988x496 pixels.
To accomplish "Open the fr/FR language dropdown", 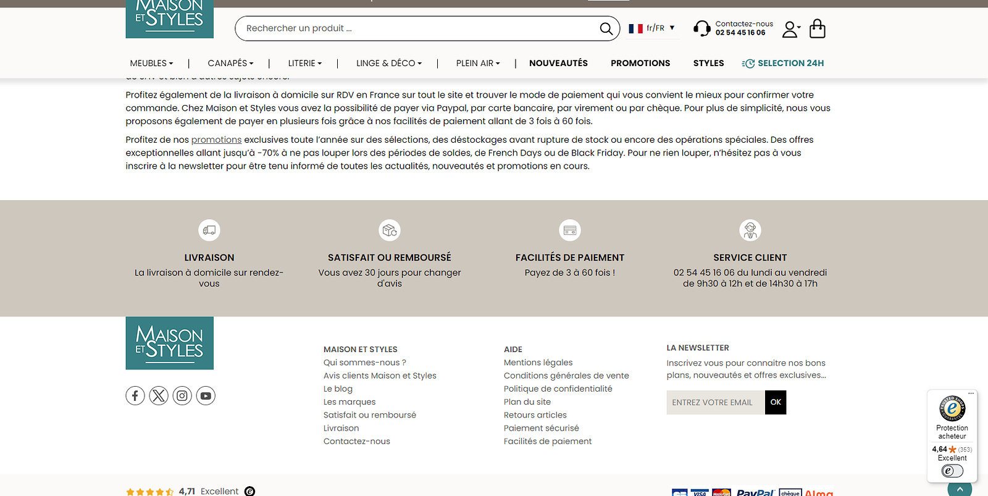I will pyautogui.click(x=652, y=28).
